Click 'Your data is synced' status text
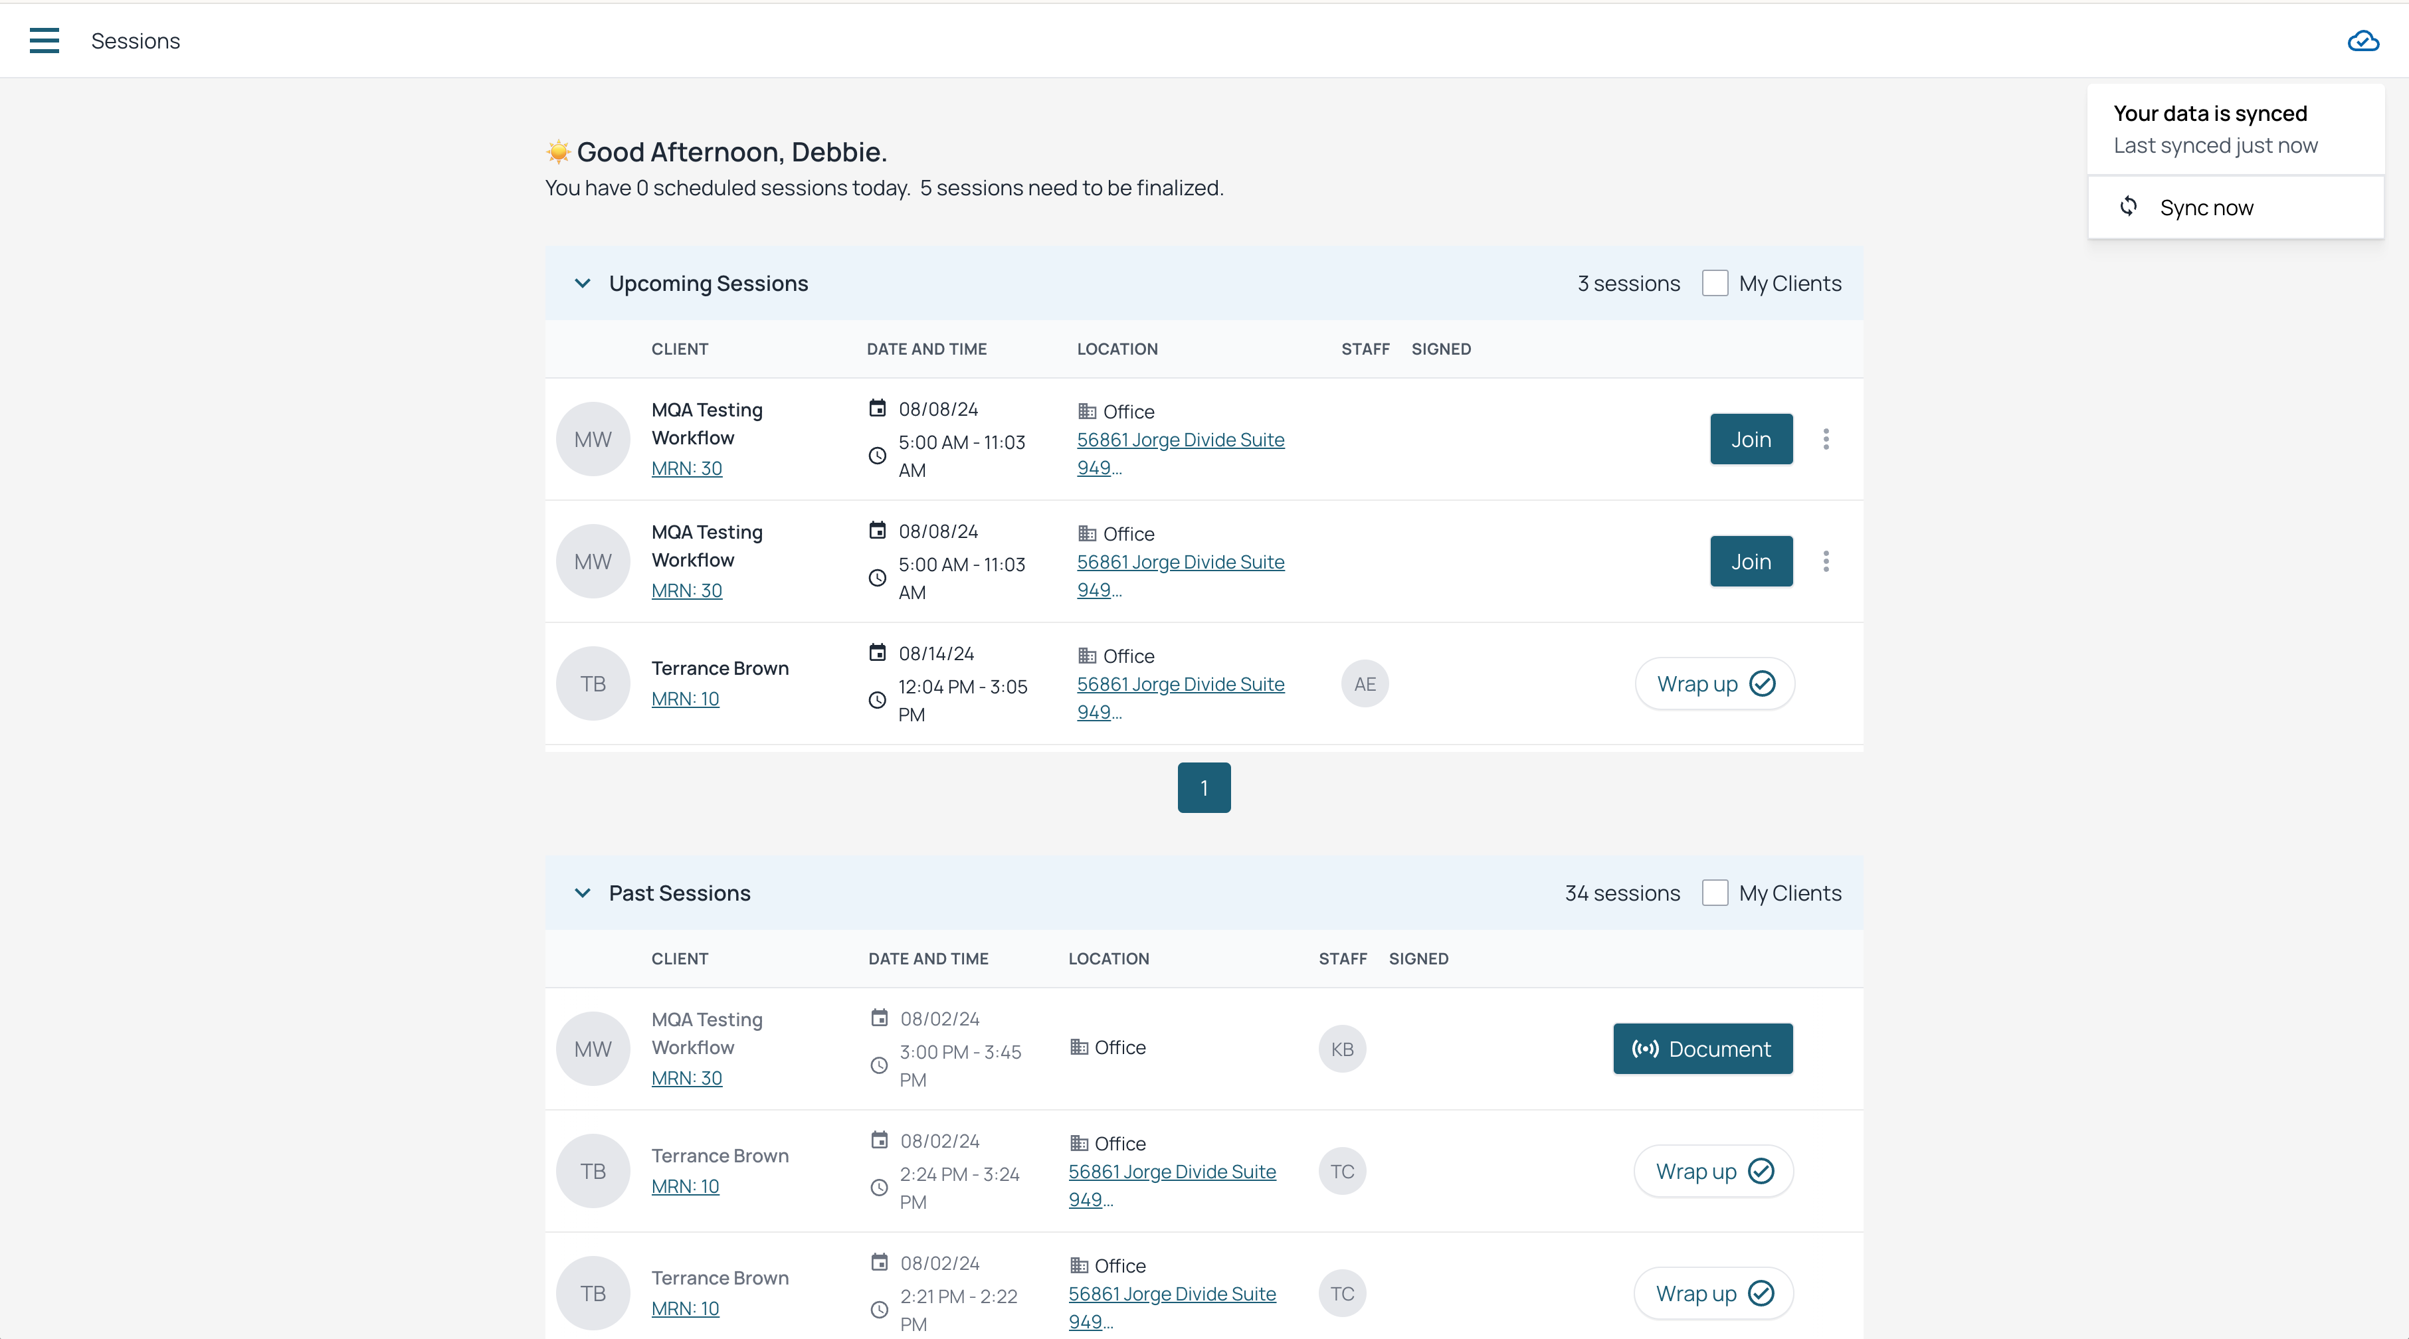This screenshot has height=1339, width=2409. point(2210,113)
